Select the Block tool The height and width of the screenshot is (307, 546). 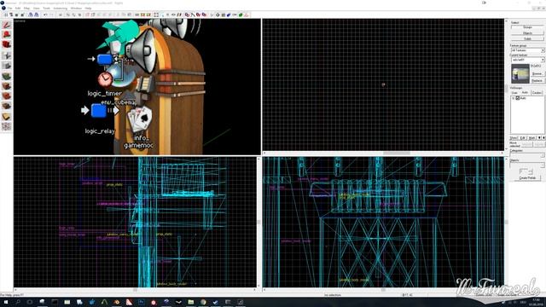click(x=6, y=66)
